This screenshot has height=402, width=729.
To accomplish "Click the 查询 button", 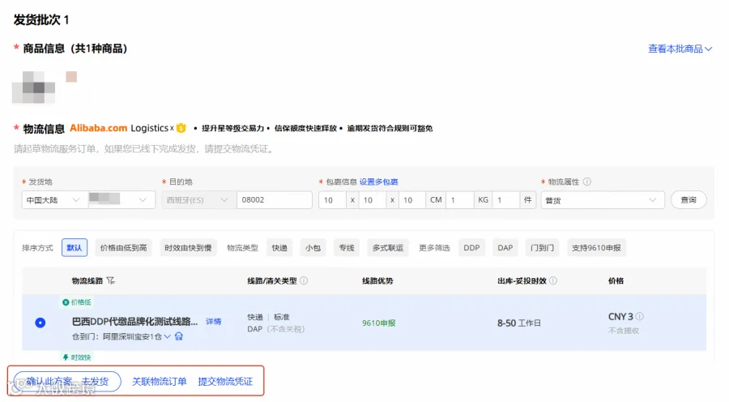I will tap(688, 200).
